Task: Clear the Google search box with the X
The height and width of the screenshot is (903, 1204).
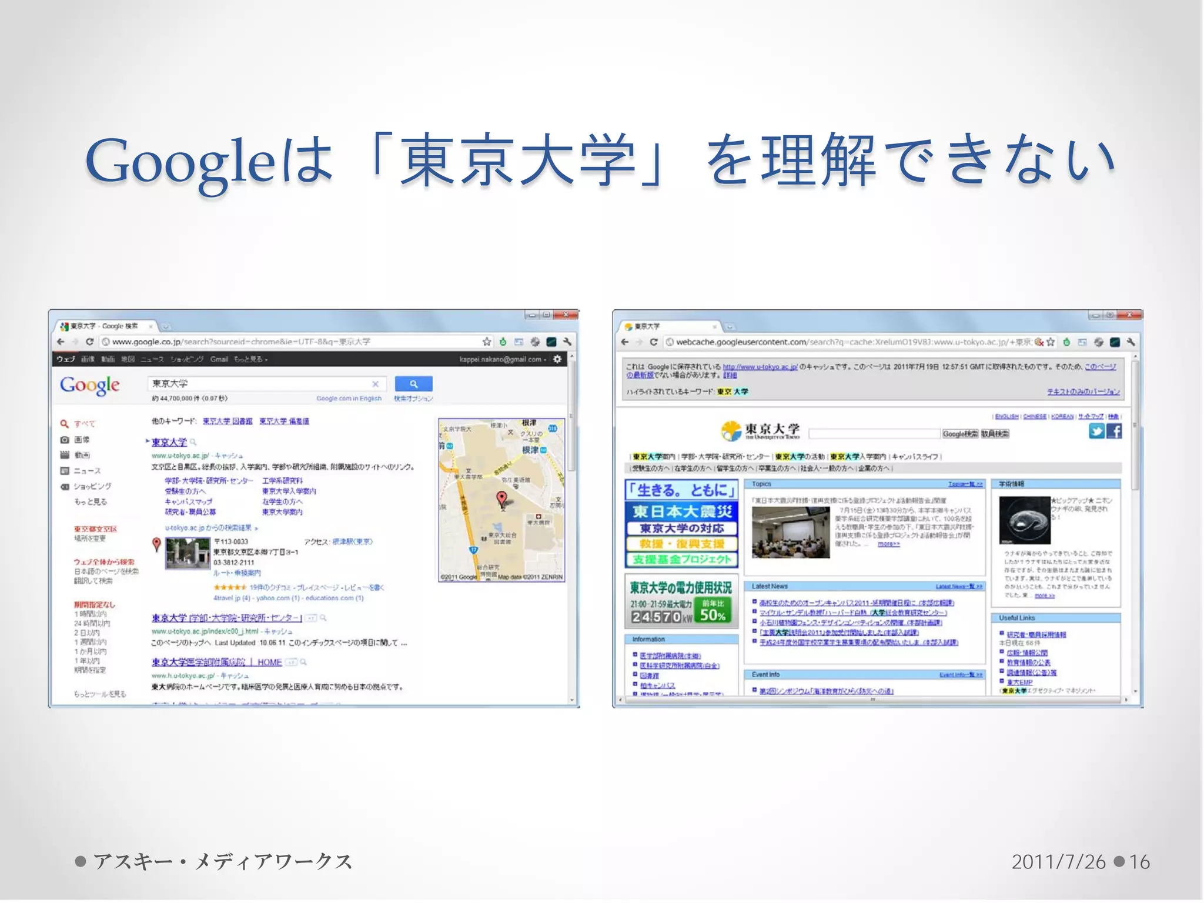Action: tap(376, 384)
